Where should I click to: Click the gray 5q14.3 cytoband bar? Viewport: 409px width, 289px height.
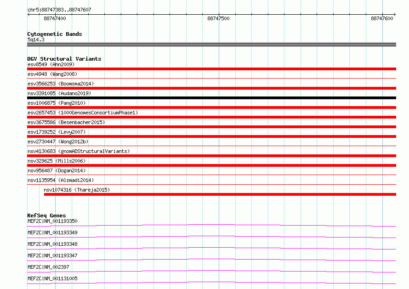click(211, 45)
